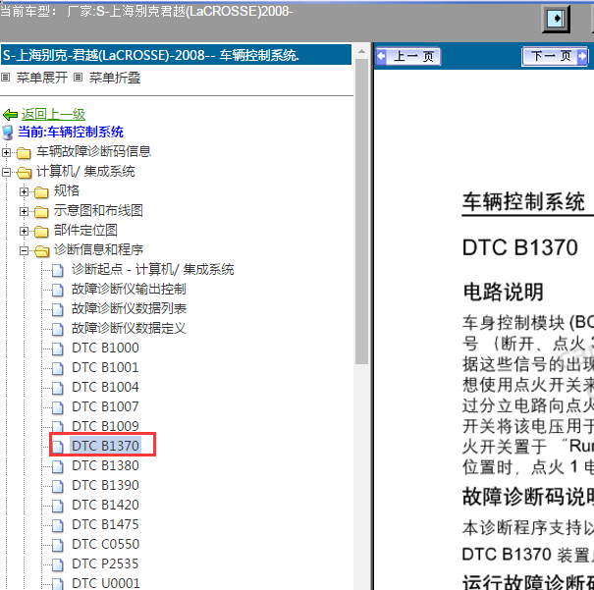Select DTC B1420 in the tree
594x590 pixels.
click(x=105, y=506)
